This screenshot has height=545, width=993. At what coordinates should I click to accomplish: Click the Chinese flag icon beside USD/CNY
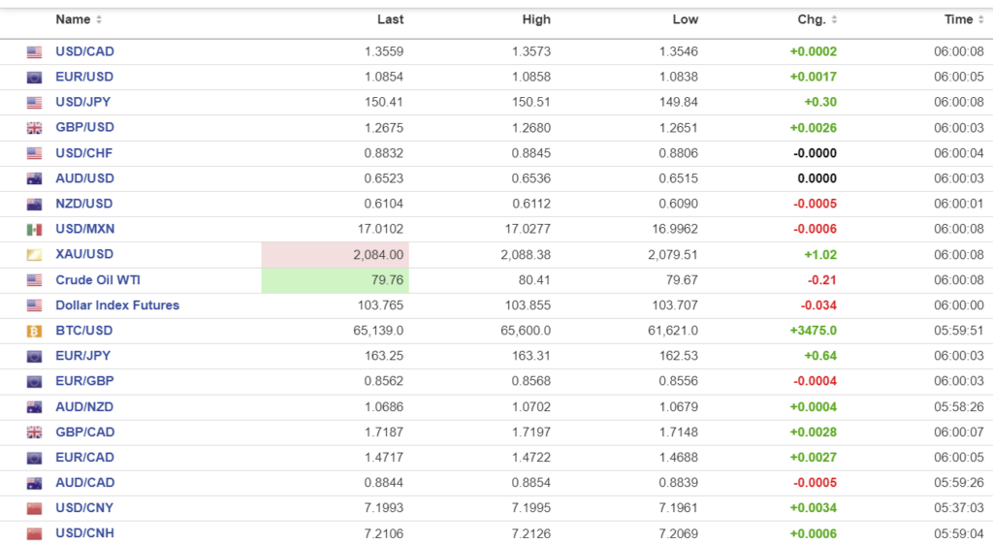(x=35, y=508)
